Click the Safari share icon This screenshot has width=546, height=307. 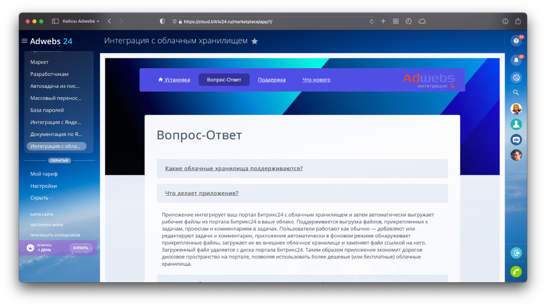point(518,21)
